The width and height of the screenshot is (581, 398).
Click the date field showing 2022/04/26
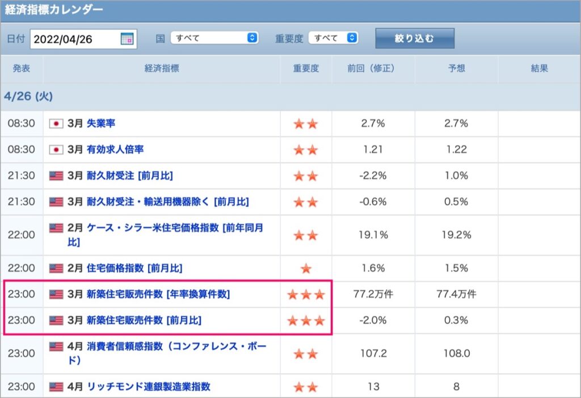pyautogui.click(x=83, y=39)
